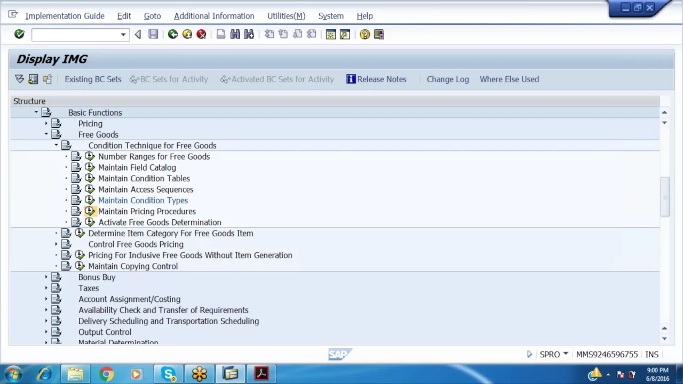Click the execute icon for Maintain Access Sequences
This screenshot has height=384, width=683.
click(x=90, y=189)
